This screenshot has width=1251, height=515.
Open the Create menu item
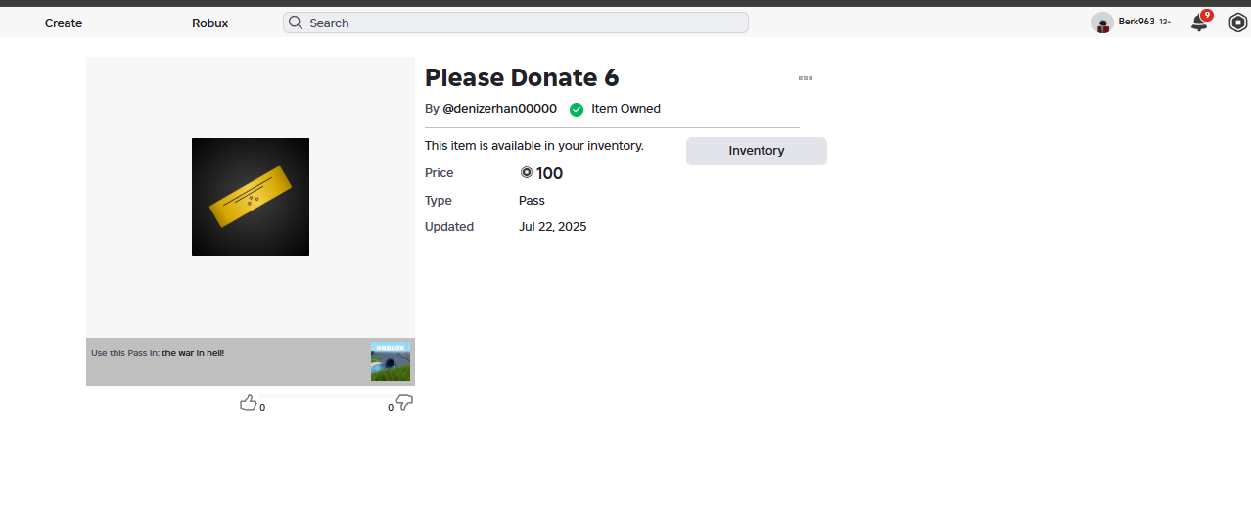tap(64, 23)
